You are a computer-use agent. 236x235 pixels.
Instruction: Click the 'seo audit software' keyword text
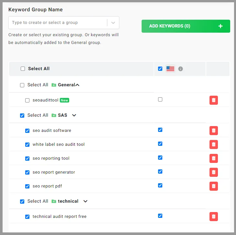[52, 131]
